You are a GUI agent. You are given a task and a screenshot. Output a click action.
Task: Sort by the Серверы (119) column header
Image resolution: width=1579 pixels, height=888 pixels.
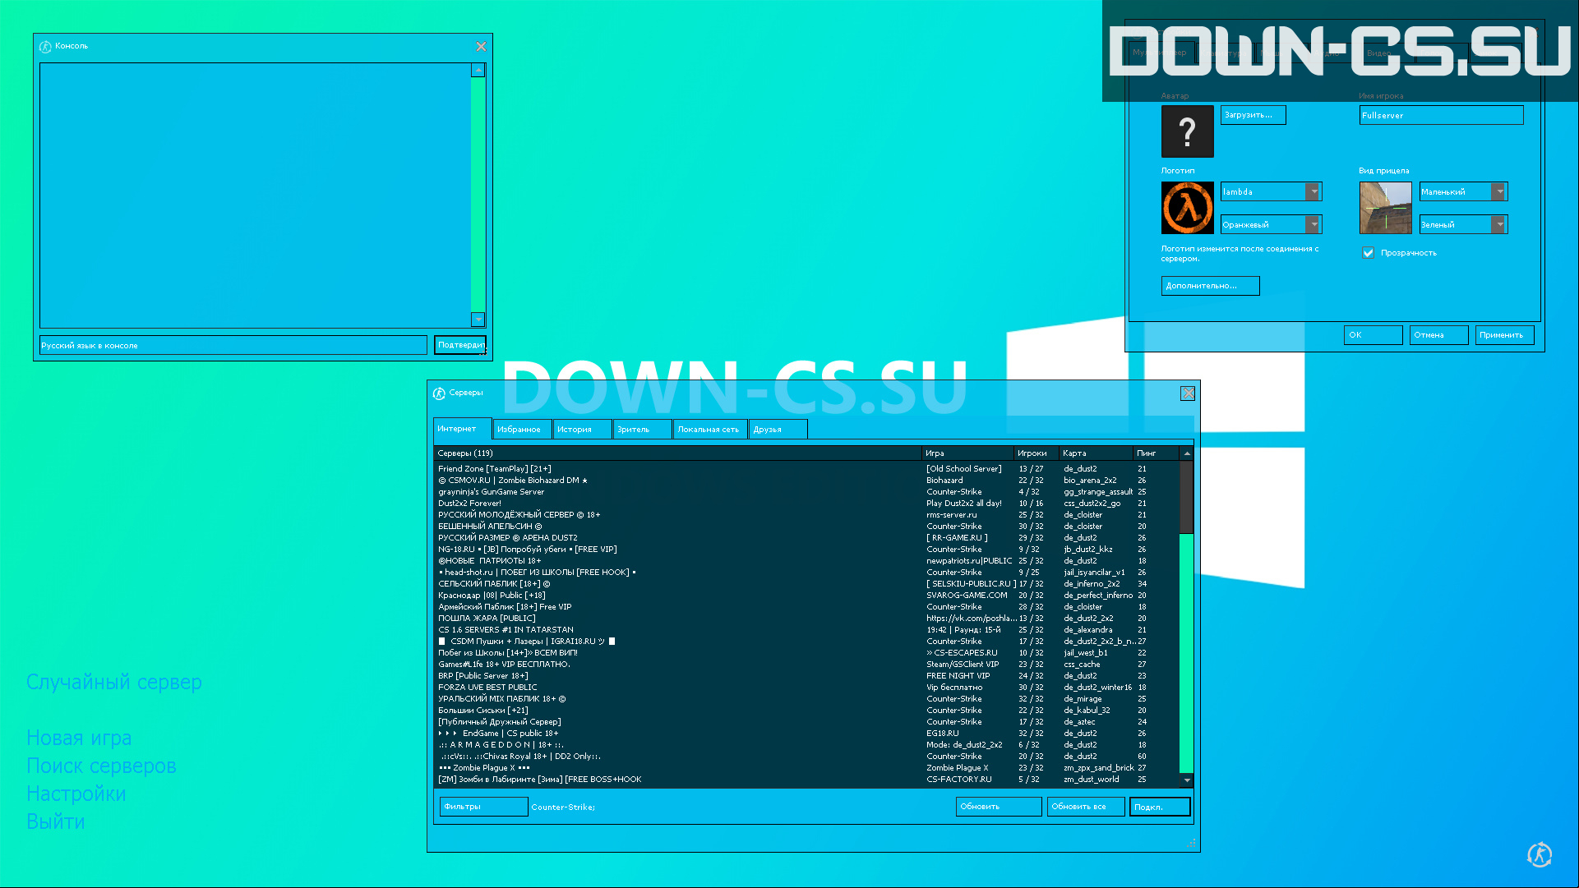pos(677,453)
